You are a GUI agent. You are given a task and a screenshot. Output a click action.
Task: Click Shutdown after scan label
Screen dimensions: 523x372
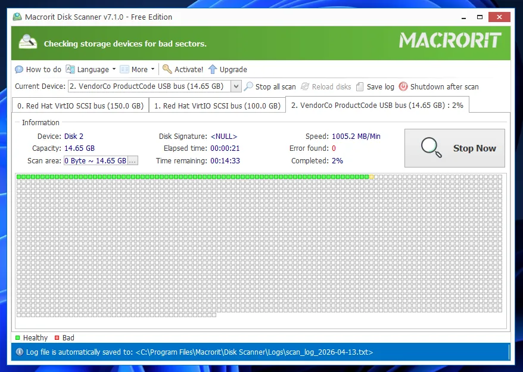[444, 87]
